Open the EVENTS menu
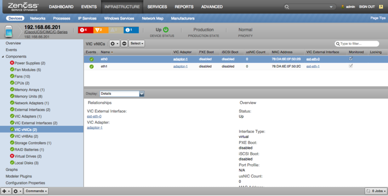This screenshot has height=196, width=388. [x=89, y=7]
